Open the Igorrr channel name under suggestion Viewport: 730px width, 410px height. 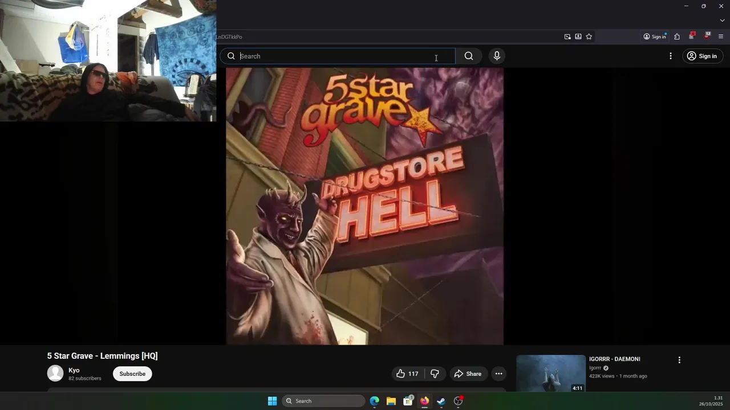595,368
